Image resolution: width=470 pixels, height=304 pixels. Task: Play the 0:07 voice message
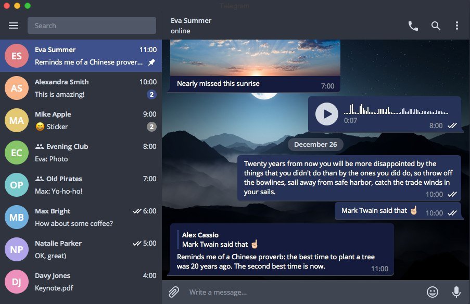(x=326, y=114)
